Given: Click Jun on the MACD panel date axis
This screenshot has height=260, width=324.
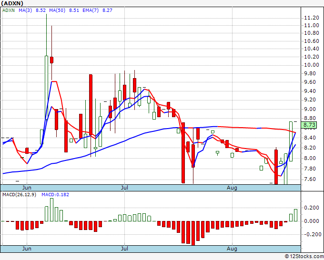Looking at the screenshot, I should pyautogui.click(x=27, y=249).
